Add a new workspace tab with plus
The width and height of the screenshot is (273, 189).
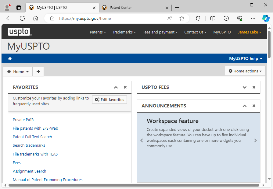coord(38,72)
